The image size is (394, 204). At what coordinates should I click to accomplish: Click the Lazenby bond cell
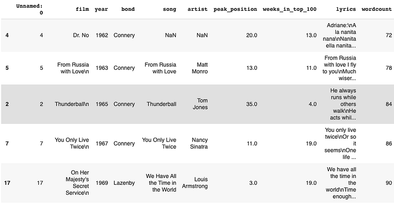coord(124,183)
